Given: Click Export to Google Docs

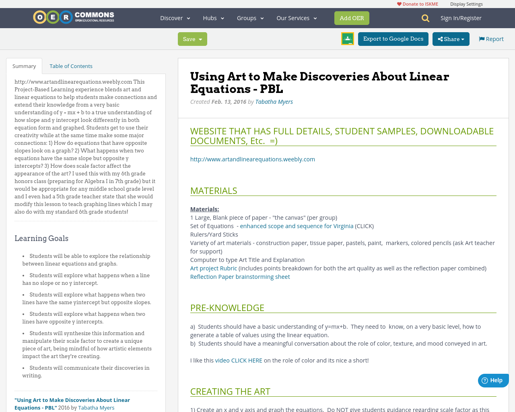Looking at the screenshot, I should click(x=393, y=38).
